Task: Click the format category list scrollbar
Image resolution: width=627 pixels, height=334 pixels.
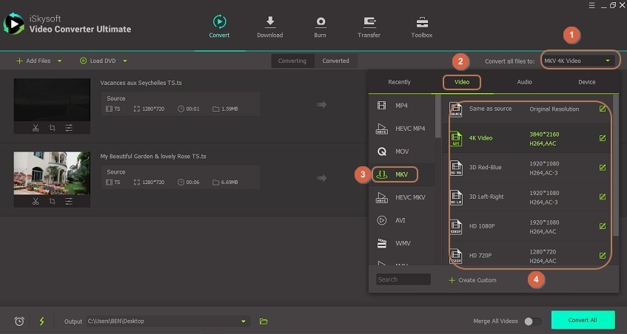Action: [x=437, y=117]
